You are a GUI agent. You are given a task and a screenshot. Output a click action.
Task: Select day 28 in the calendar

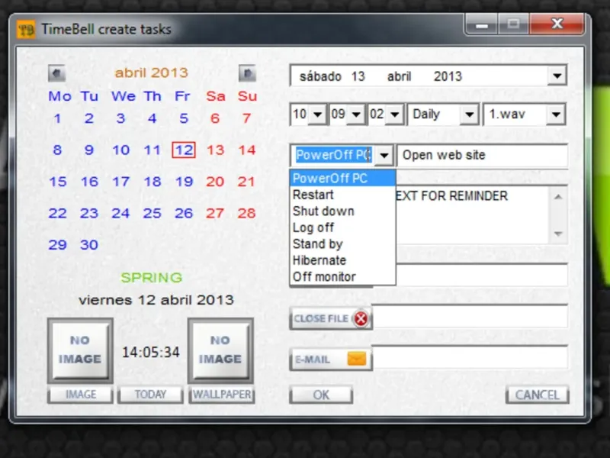(246, 213)
